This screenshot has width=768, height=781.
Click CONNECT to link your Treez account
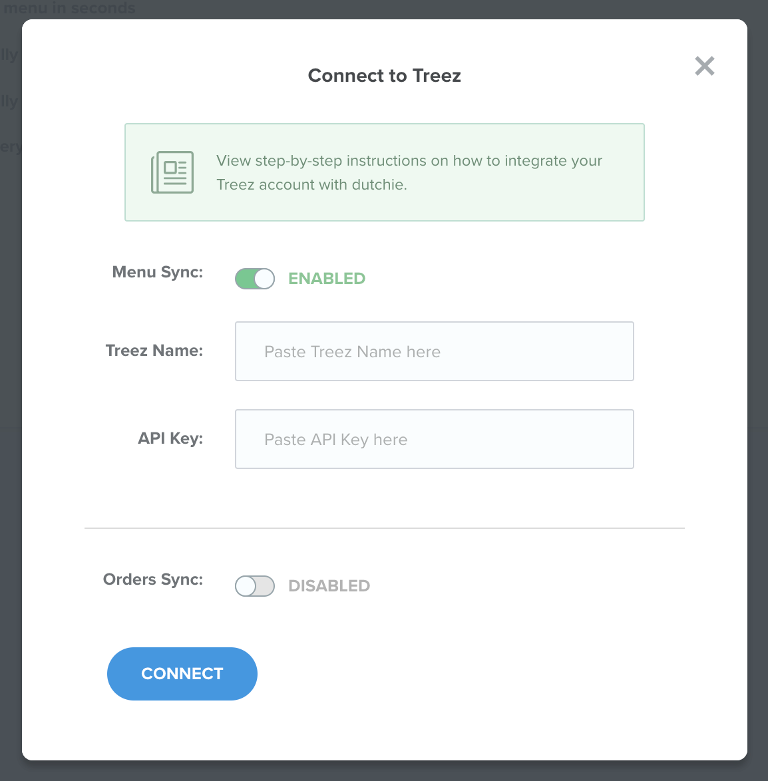point(182,673)
